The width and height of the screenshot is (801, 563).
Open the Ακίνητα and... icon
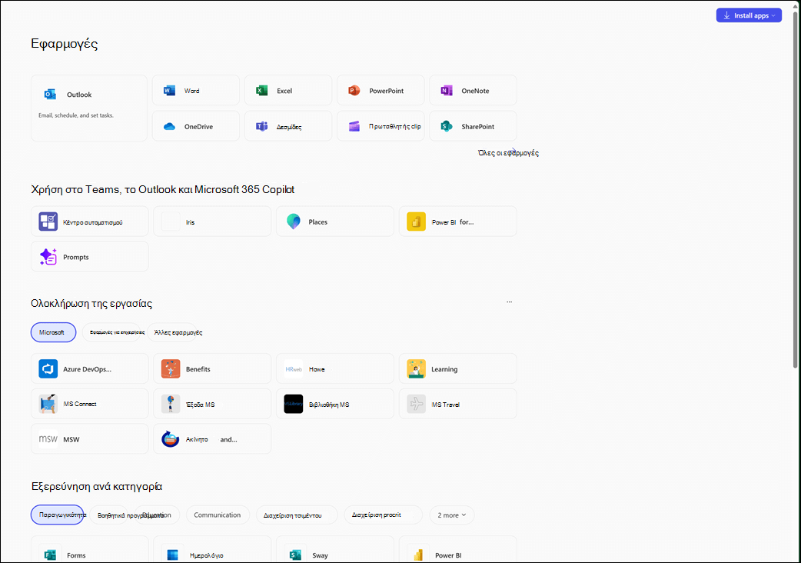(x=171, y=439)
